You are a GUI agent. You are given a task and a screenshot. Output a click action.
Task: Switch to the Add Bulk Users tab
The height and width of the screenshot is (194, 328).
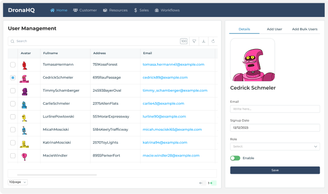click(305, 29)
